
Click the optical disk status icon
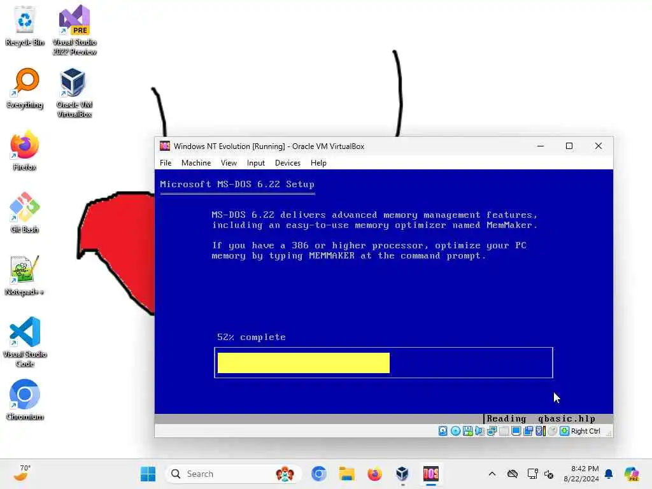(x=455, y=431)
